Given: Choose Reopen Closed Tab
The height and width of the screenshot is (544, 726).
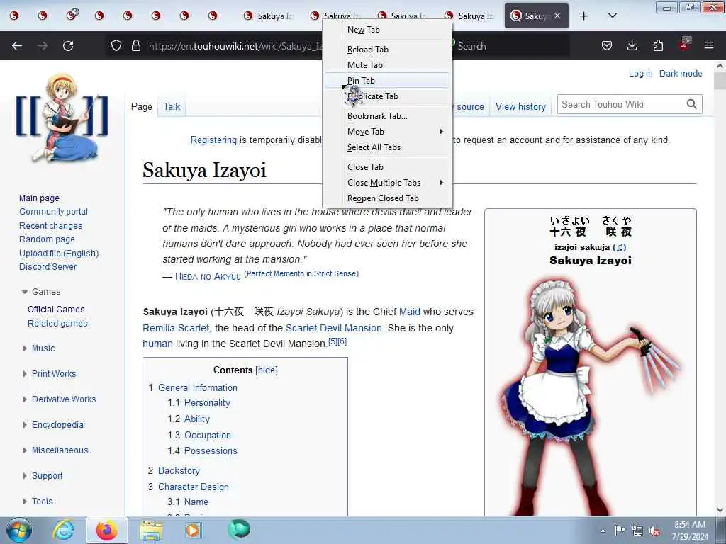Looking at the screenshot, I should (x=387, y=198).
